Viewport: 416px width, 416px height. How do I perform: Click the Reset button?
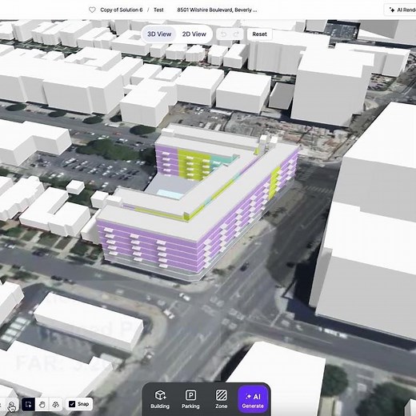[x=259, y=34]
